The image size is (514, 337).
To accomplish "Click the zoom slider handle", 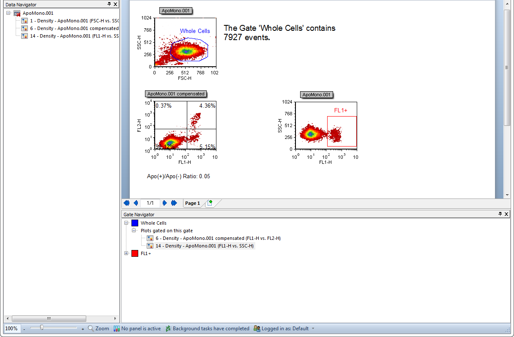I will click(41, 328).
